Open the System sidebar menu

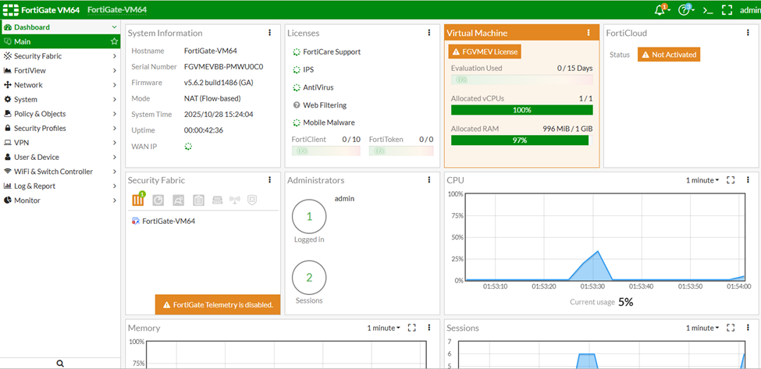tap(60, 99)
